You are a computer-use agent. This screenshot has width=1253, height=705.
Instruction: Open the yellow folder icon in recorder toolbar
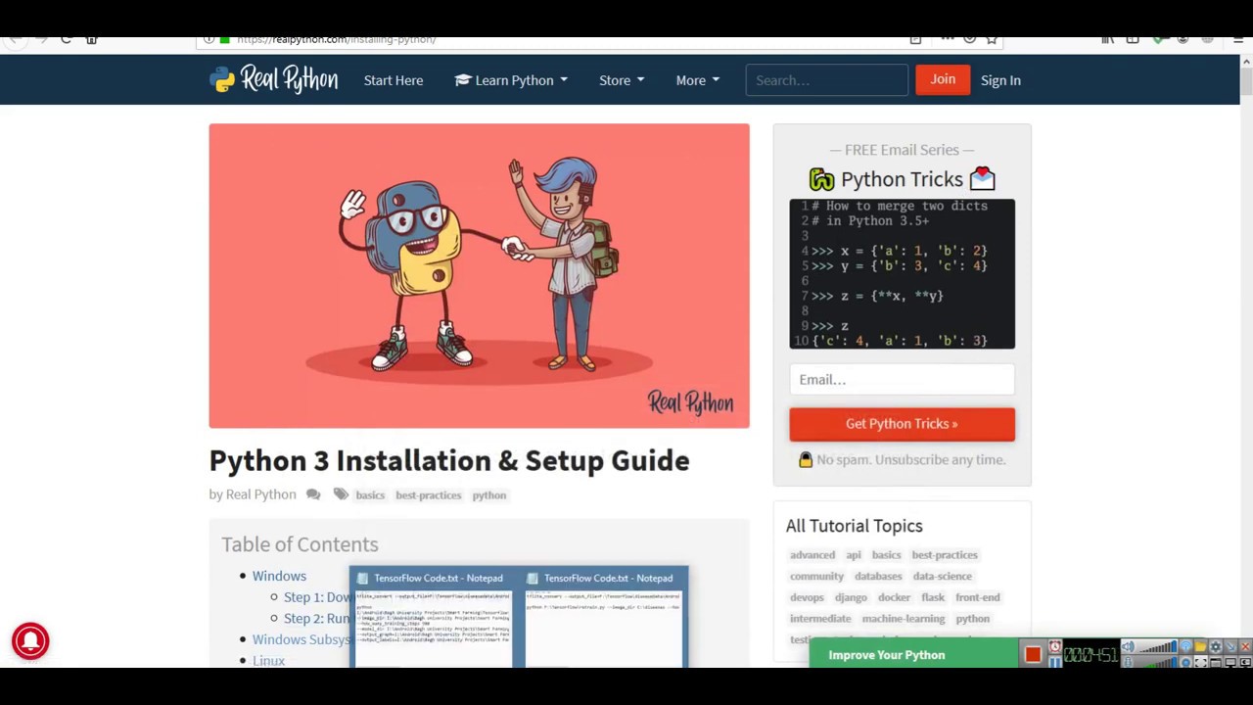[x=1200, y=647]
